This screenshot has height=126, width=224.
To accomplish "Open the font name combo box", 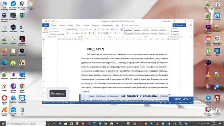I will (x=71, y=29).
